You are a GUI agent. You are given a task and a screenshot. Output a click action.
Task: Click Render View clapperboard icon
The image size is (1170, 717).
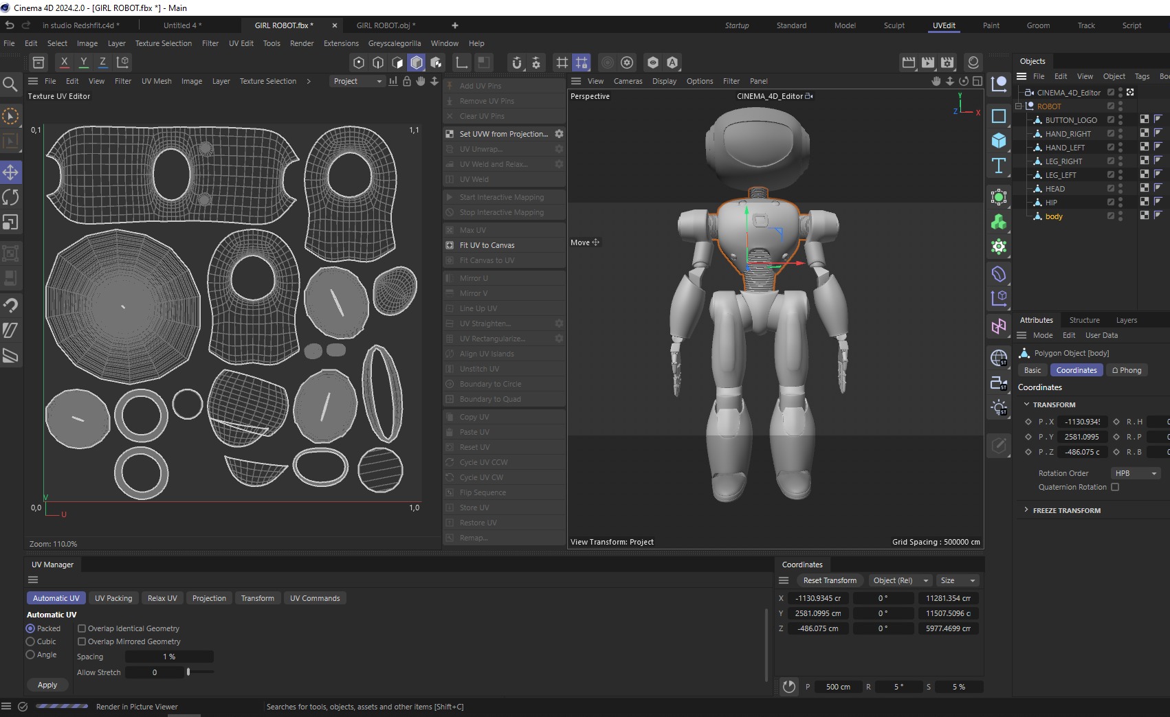click(x=909, y=62)
